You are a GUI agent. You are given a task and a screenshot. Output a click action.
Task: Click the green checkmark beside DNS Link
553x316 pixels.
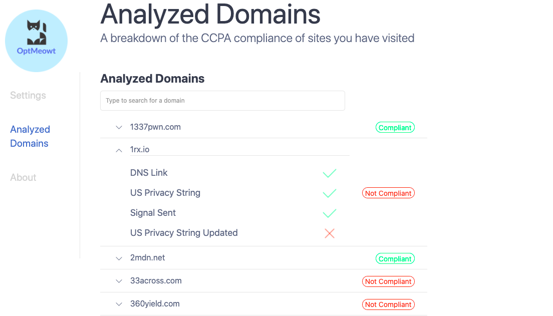coord(330,173)
